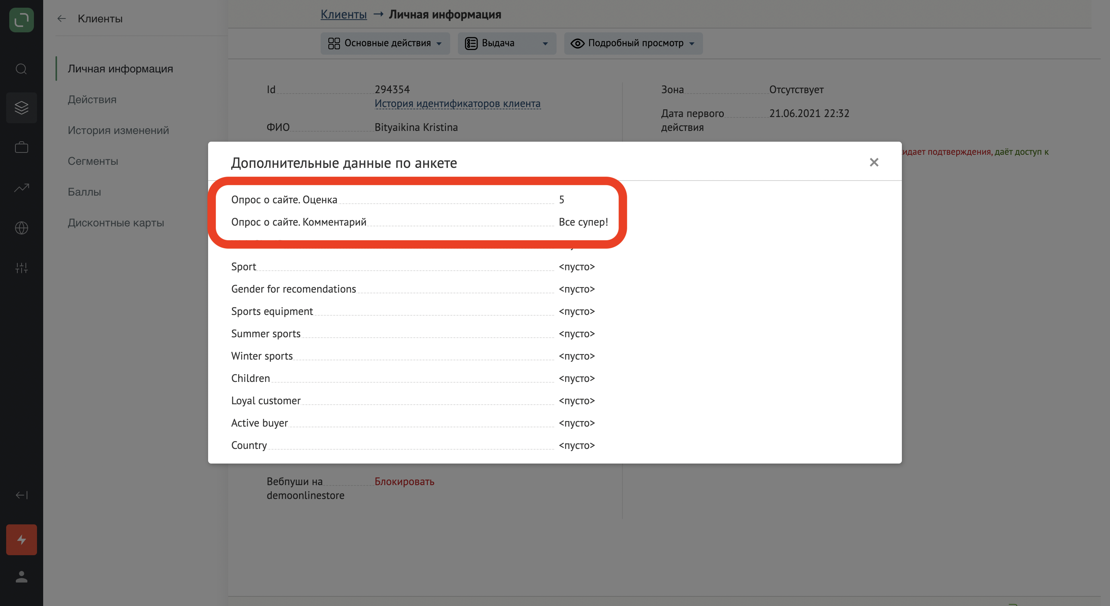Select the Summer sports row
The image size is (1110, 606).
click(x=413, y=333)
